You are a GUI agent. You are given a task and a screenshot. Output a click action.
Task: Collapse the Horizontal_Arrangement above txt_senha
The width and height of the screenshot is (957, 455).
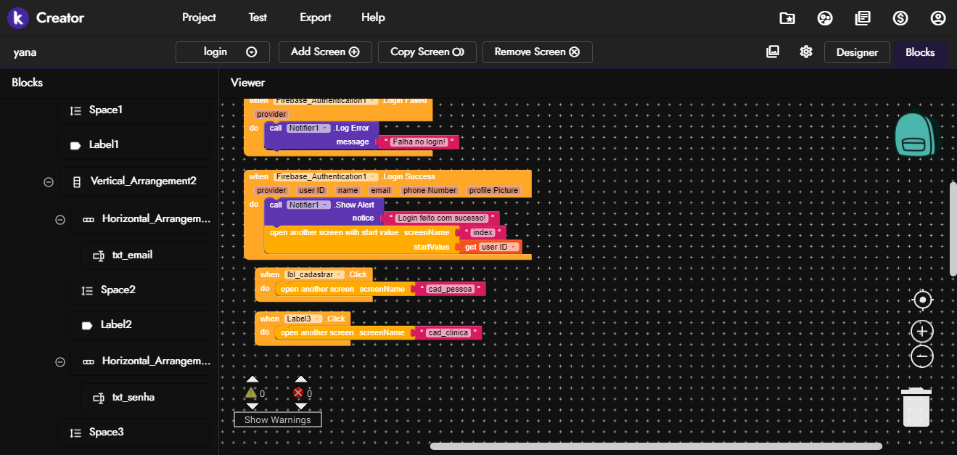60,361
